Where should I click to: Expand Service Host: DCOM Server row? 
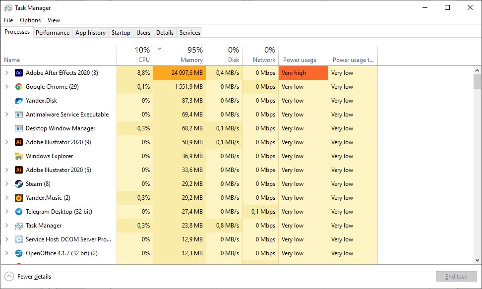coord(7,239)
